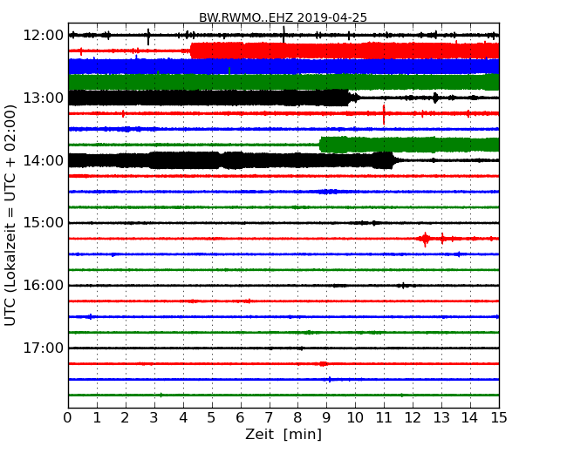Click the red event burst on the 15:15 trace near minute 12.4
This screenshot has width=567, height=453.
[x=425, y=239]
